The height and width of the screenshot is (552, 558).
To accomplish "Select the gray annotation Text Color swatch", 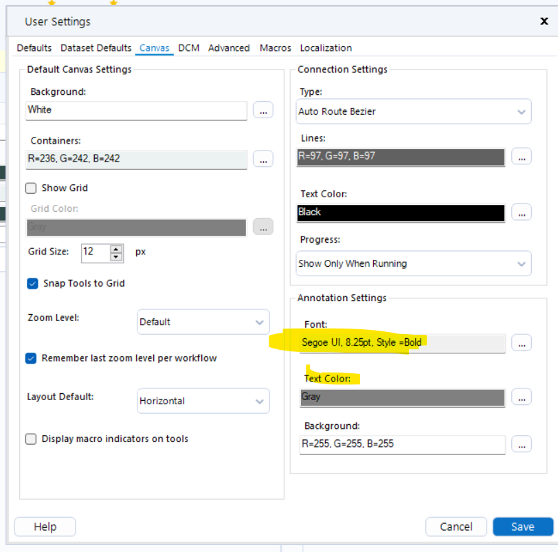I will point(401,397).
